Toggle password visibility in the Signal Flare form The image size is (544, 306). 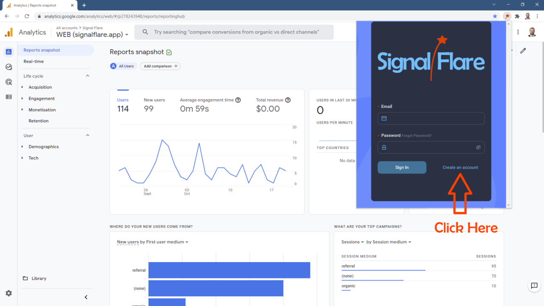[478, 147]
